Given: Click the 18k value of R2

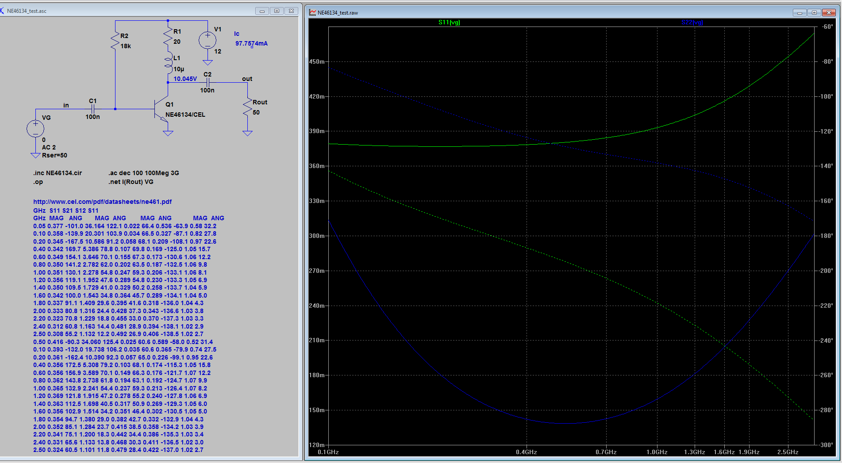Looking at the screenshot, I should (x=126, y=46).
